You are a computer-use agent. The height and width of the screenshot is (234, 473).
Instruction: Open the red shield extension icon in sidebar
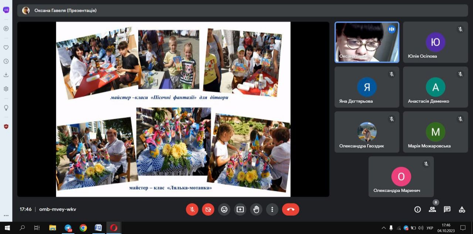point(6,127)
